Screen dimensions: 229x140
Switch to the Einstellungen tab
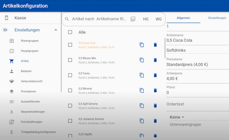[x=217, y=18]
